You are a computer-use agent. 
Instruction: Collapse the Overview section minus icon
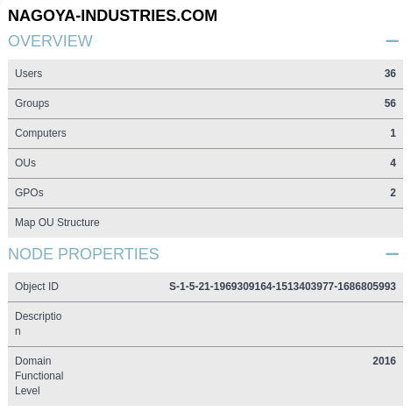click(392, 41)
